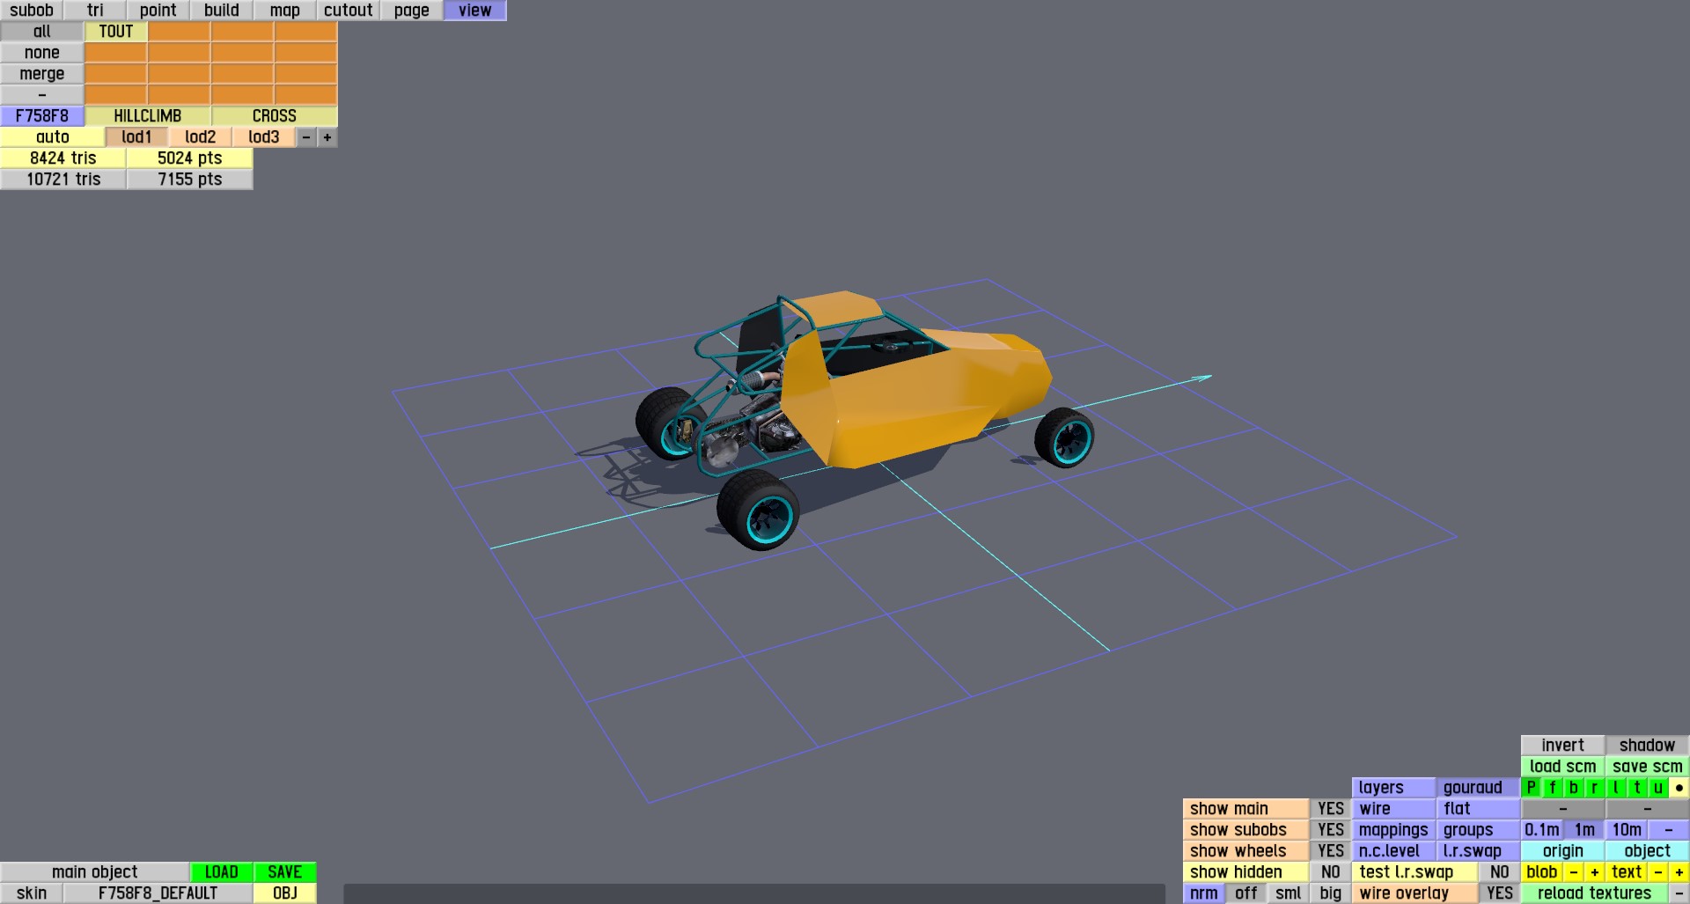Select the F758F8 main object button

pyautogui.click(x=42, y=116)
